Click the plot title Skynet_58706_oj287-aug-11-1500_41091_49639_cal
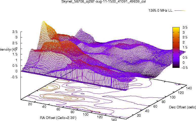Image resolution: width=196 pixels, height=121 pixels. click(x=104, y=2)
